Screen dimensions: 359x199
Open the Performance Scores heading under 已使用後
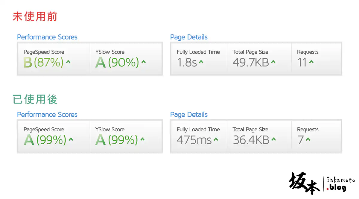[x=47, y=115]
